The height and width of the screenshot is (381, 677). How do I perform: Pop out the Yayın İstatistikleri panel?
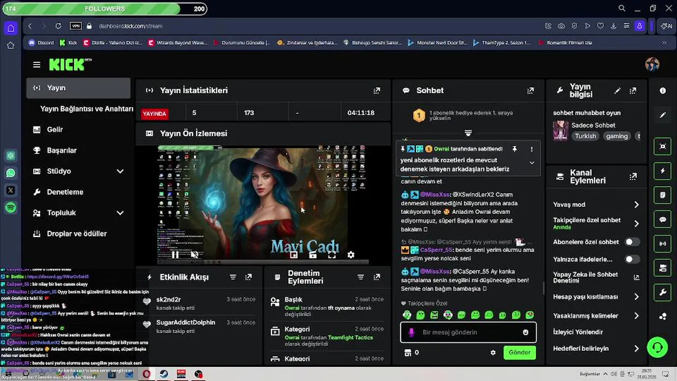pos(377,90)
